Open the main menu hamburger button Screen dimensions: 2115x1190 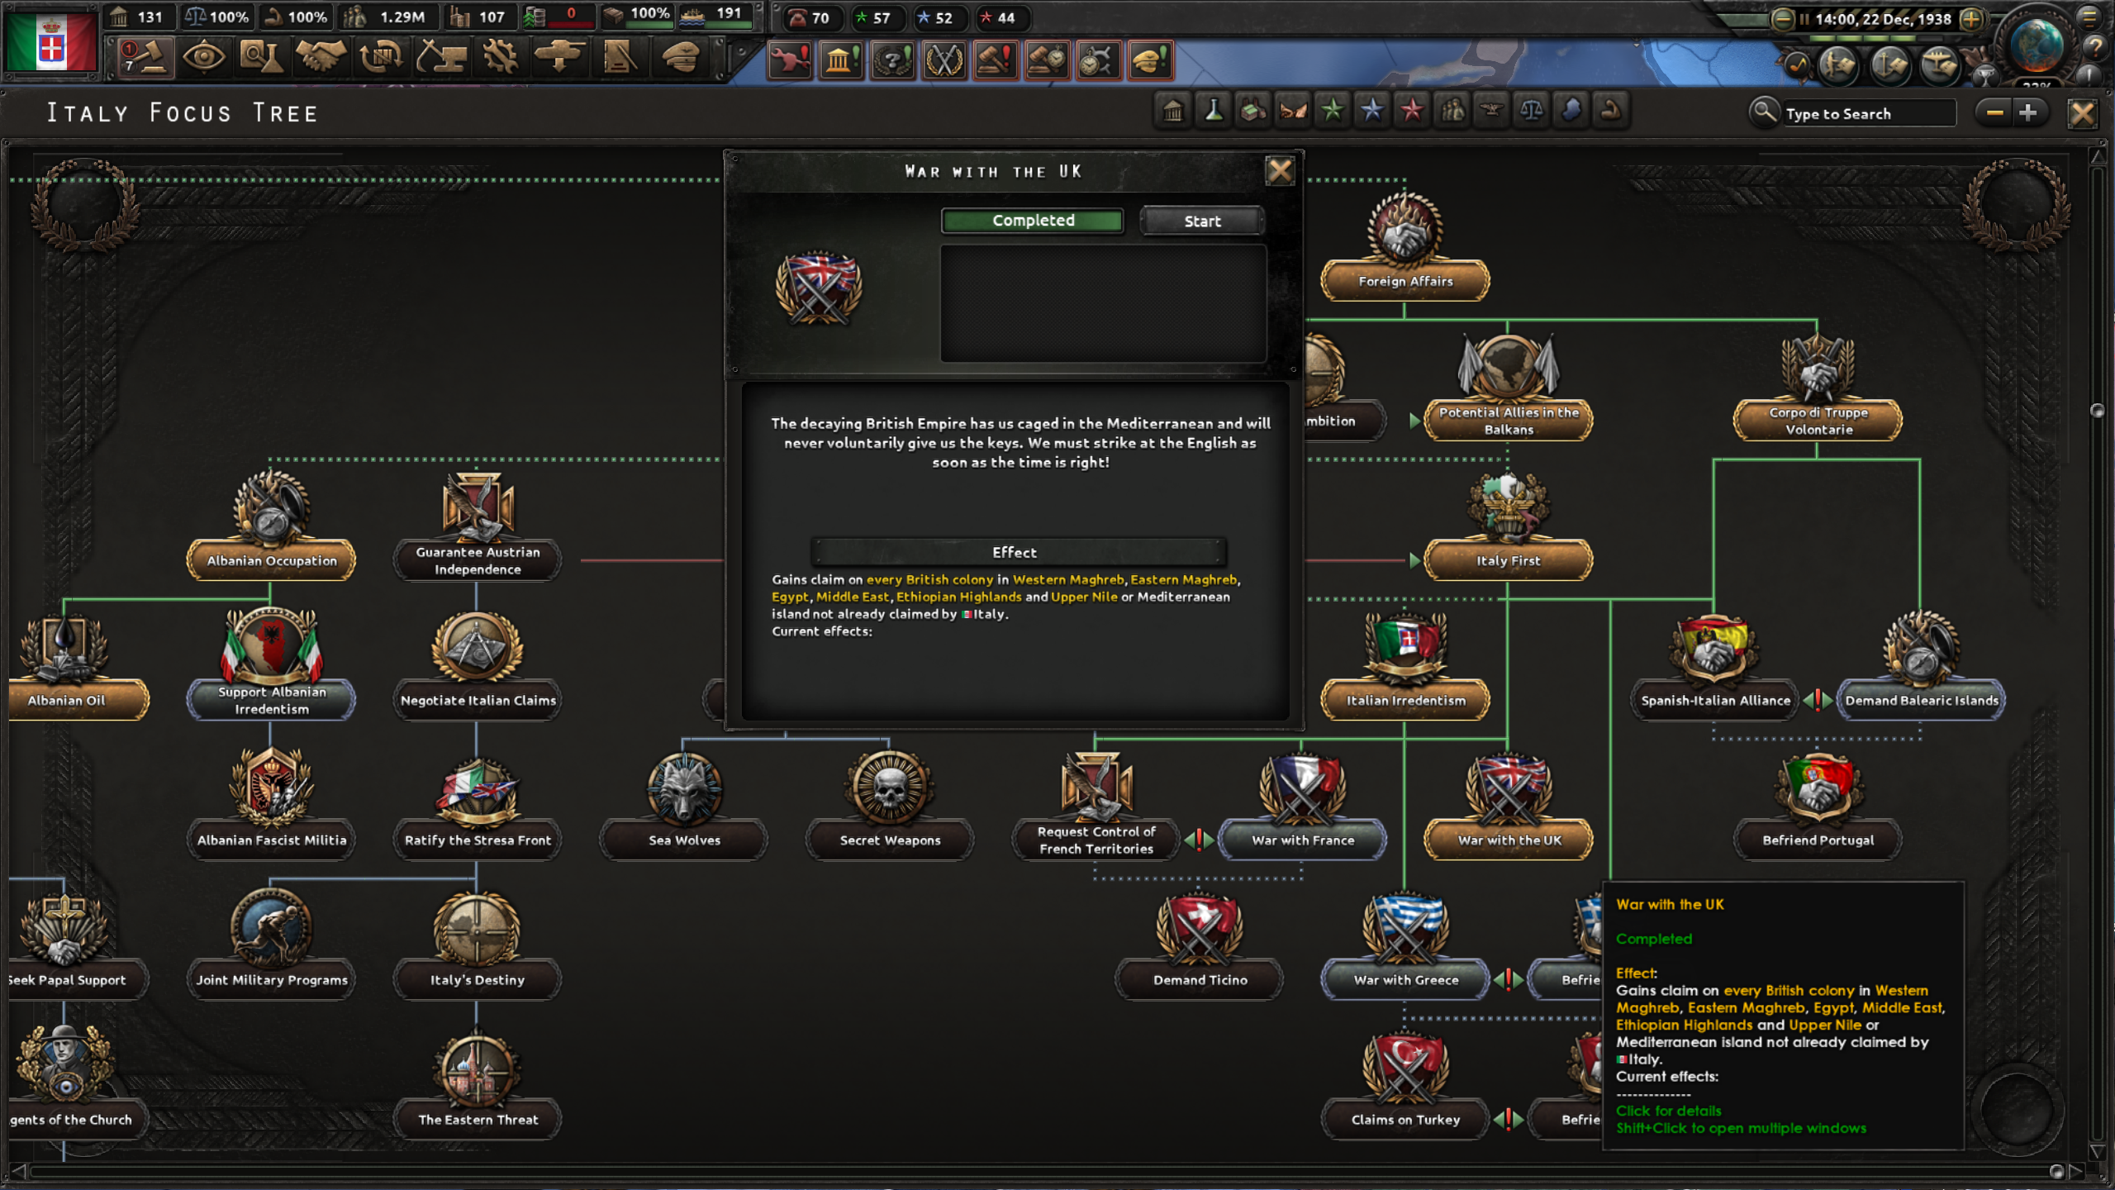[x=2089, y=17]
